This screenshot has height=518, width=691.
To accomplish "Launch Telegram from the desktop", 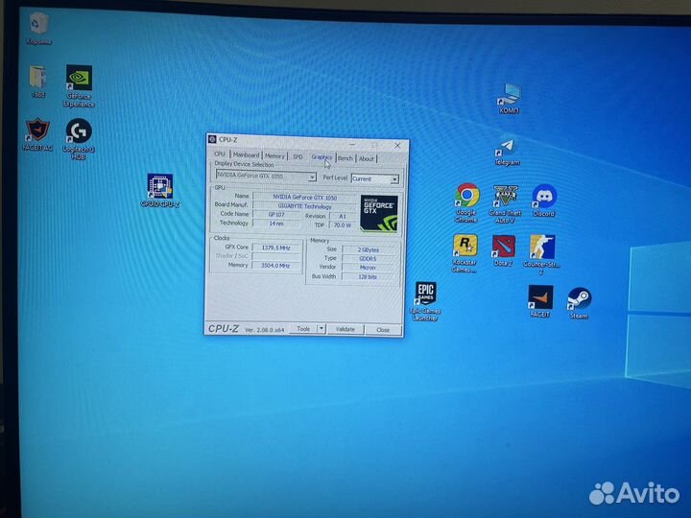I will point(508,153).
